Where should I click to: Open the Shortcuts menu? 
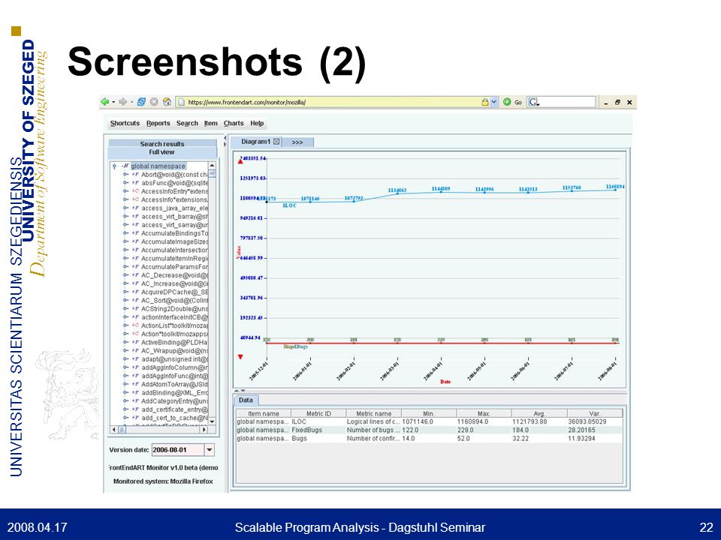click(125, 123)
